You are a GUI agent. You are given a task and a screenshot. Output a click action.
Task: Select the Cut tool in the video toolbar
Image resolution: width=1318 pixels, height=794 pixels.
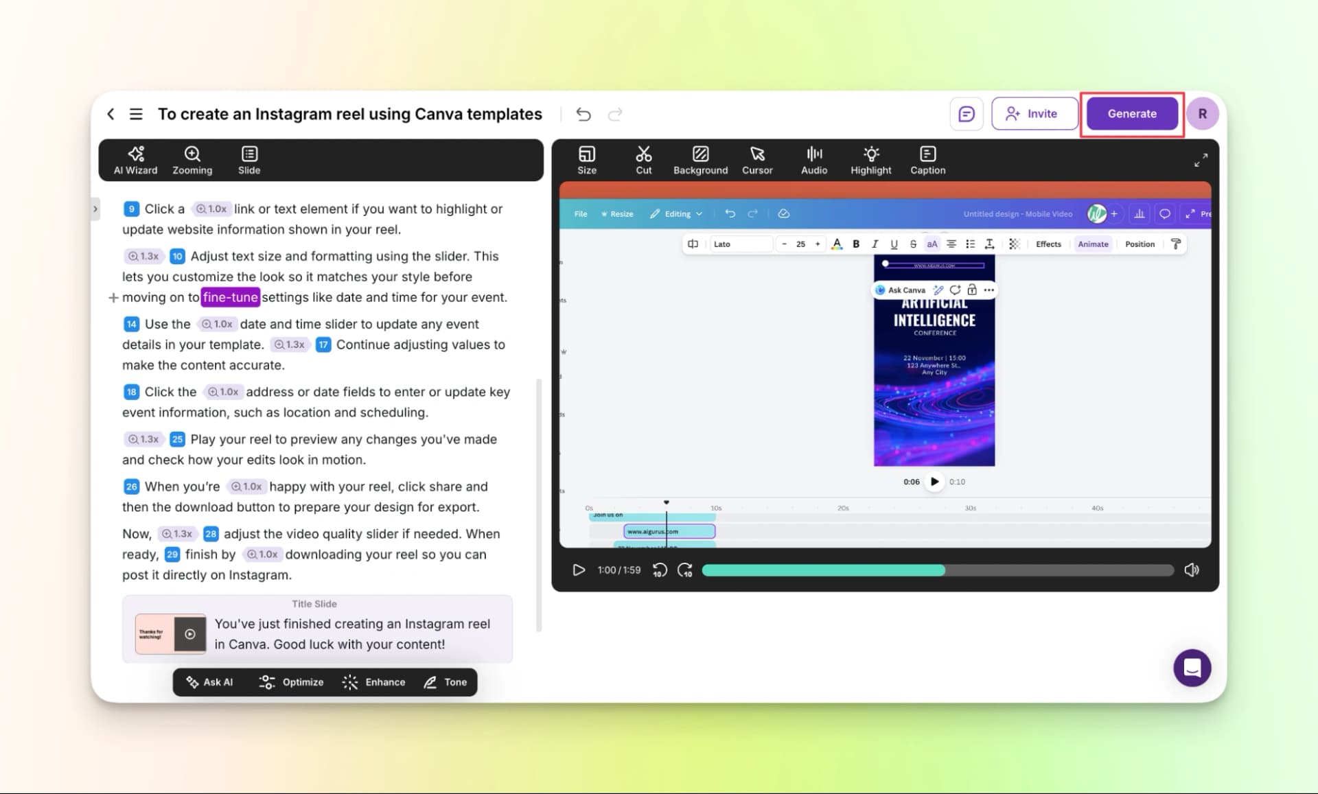(x=643, y=160)
